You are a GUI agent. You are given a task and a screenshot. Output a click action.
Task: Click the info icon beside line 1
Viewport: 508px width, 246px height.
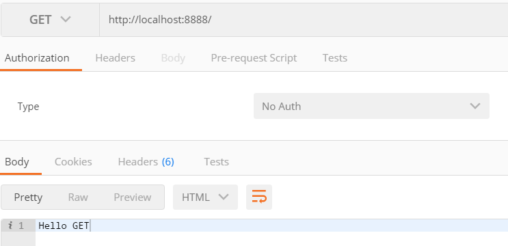point(10,225)
